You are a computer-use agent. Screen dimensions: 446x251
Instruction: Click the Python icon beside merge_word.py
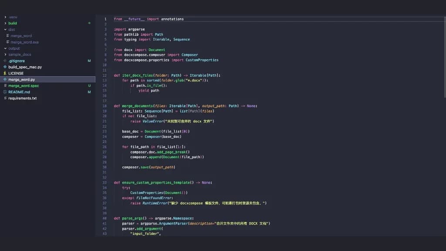click(x=5, y=79)
